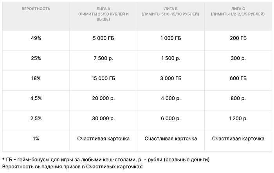Select the 4 000 р. prize cell
The image size is (274, 173).
tap(171, 99)
